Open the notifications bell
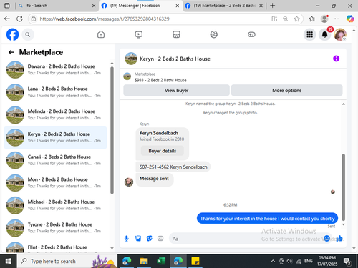Viewport: 358px width, 268px height. coord(325,35)
